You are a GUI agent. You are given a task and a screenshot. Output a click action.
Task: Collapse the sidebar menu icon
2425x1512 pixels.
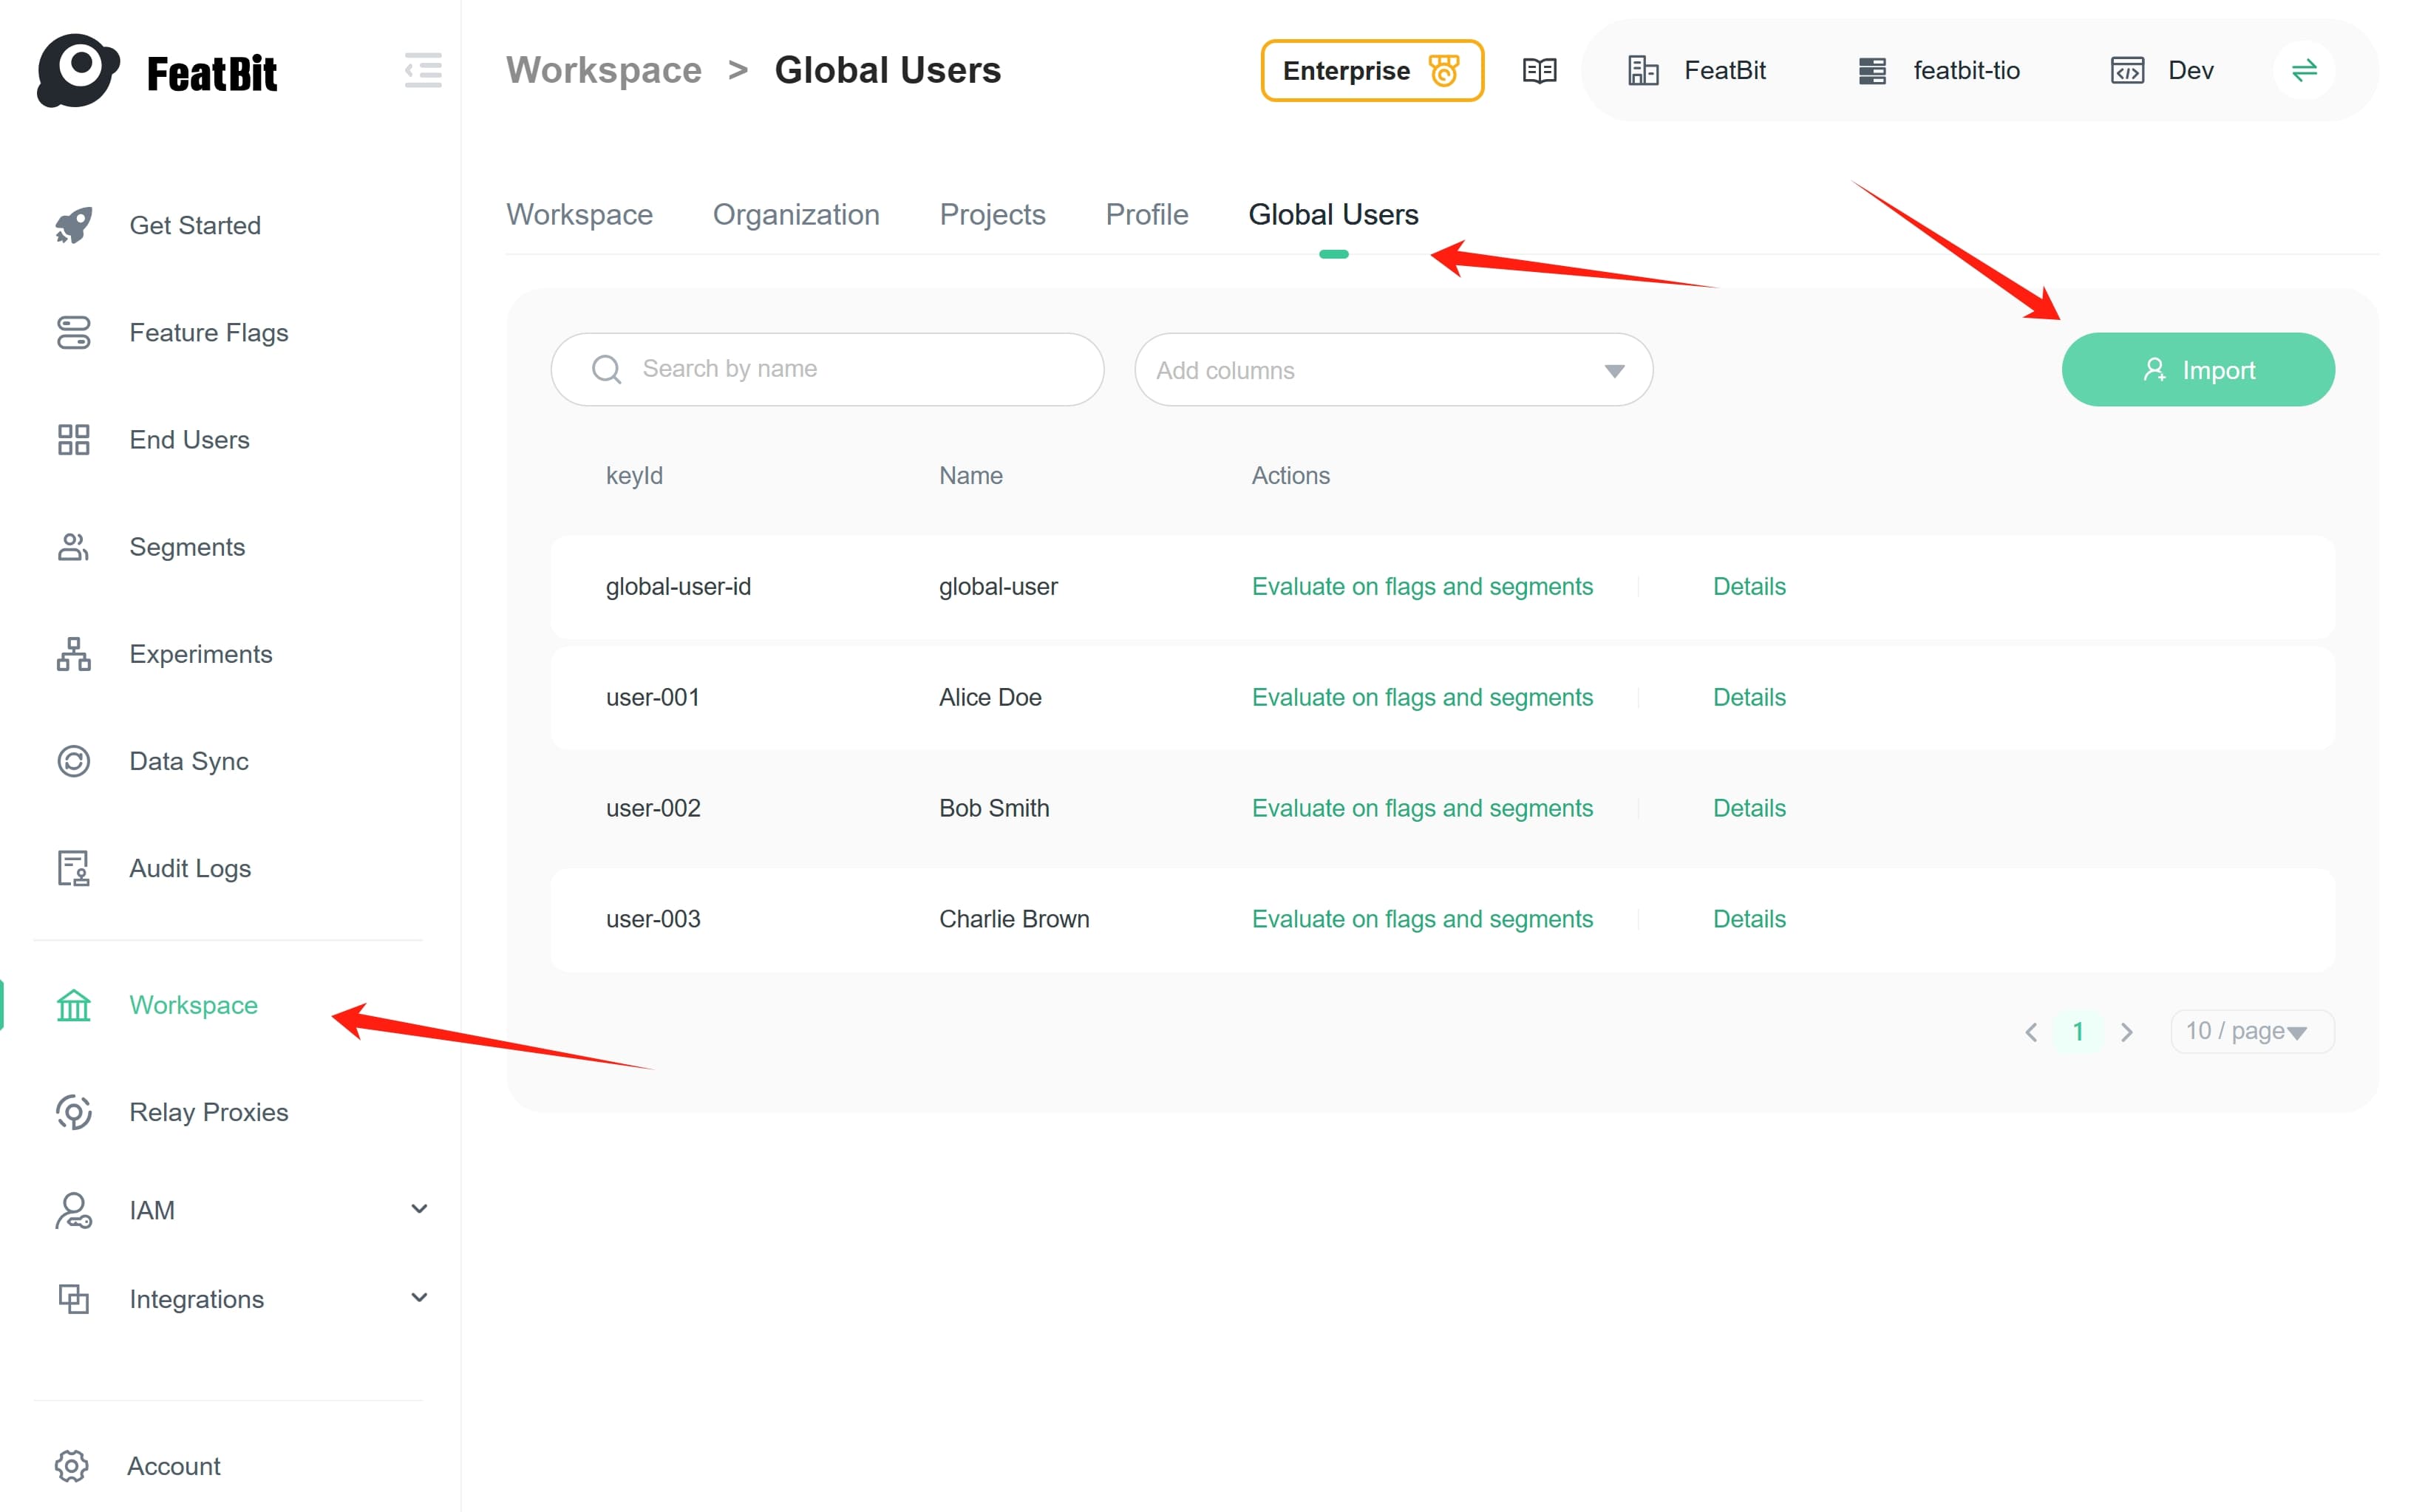[x=423, y=70]
